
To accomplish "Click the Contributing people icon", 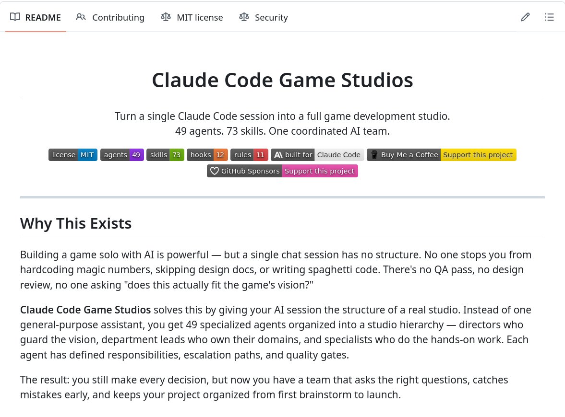I will [81, 17].
